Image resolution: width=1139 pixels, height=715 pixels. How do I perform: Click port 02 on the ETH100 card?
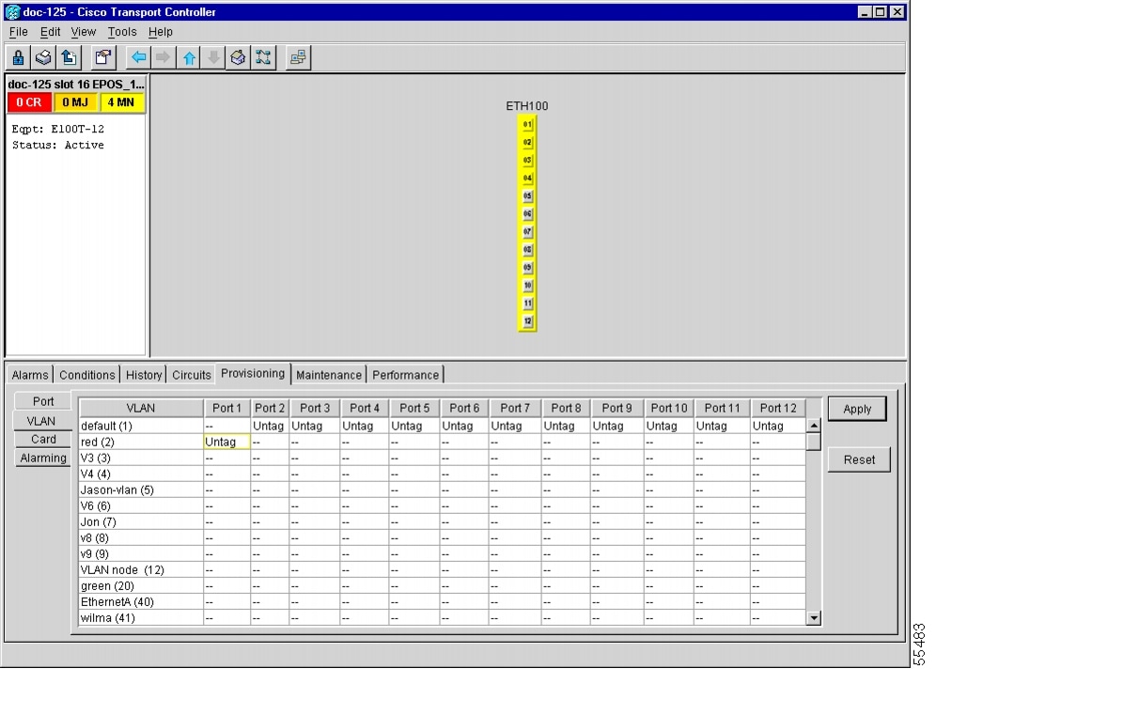(x=527, y=142)
